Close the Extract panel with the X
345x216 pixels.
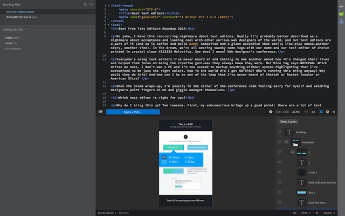click(334, 112)
